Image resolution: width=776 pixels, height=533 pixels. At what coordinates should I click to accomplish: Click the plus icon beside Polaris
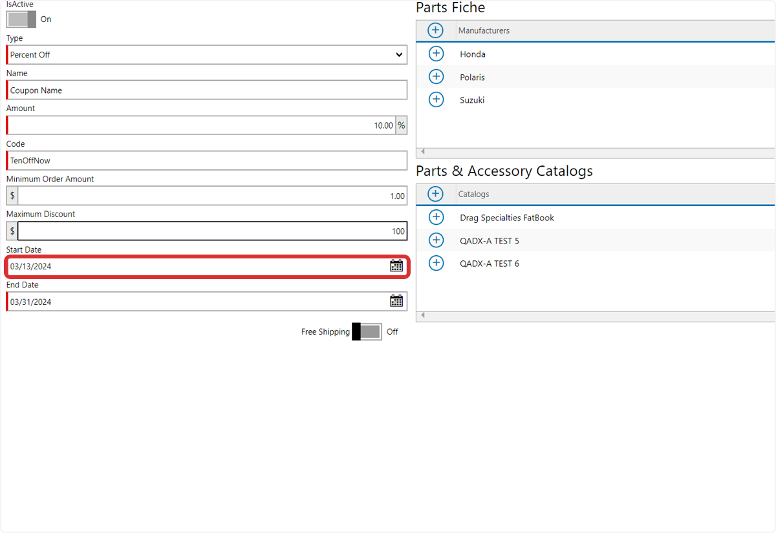[x=436, y=77]
